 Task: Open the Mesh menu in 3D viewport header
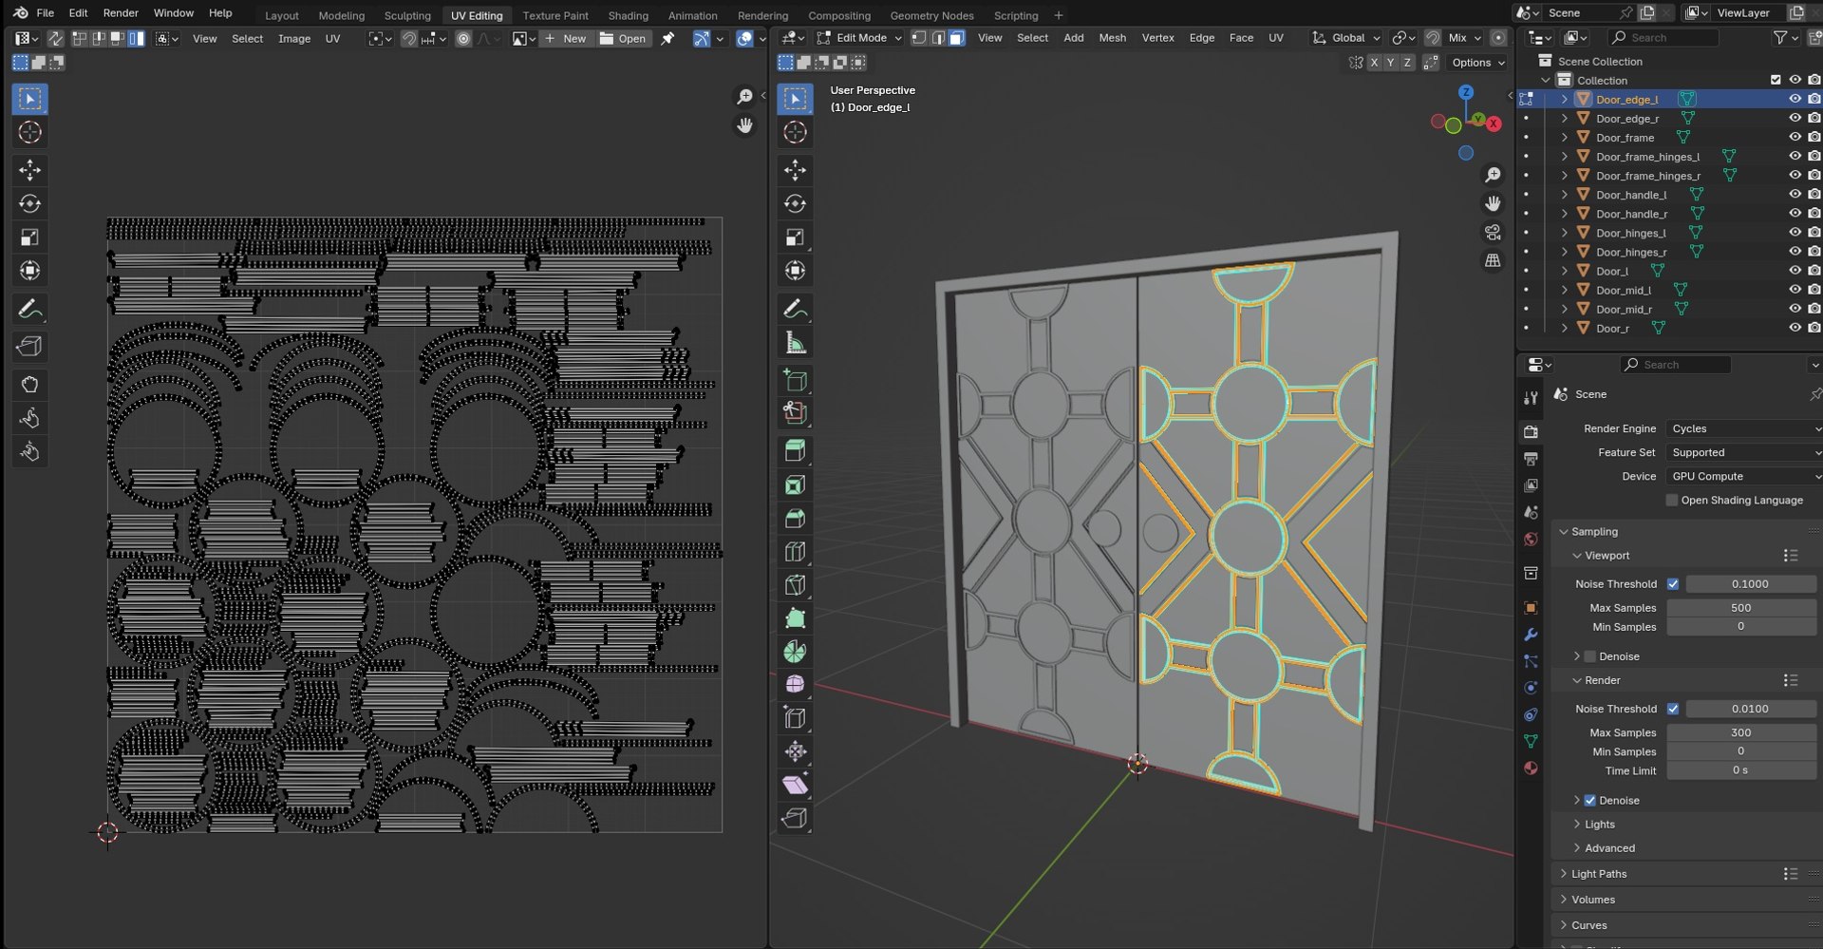pyautogui.click(x=1112, y=38)
